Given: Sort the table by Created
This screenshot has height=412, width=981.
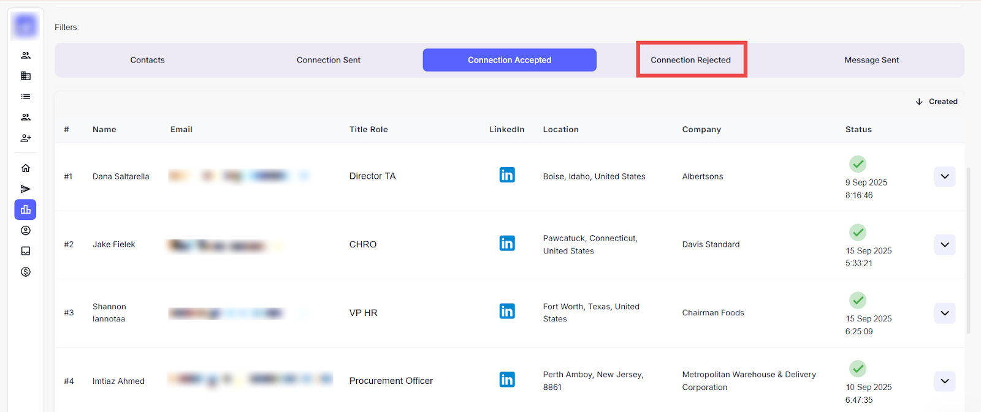Looking at the screenshot, I should [936, 102].
